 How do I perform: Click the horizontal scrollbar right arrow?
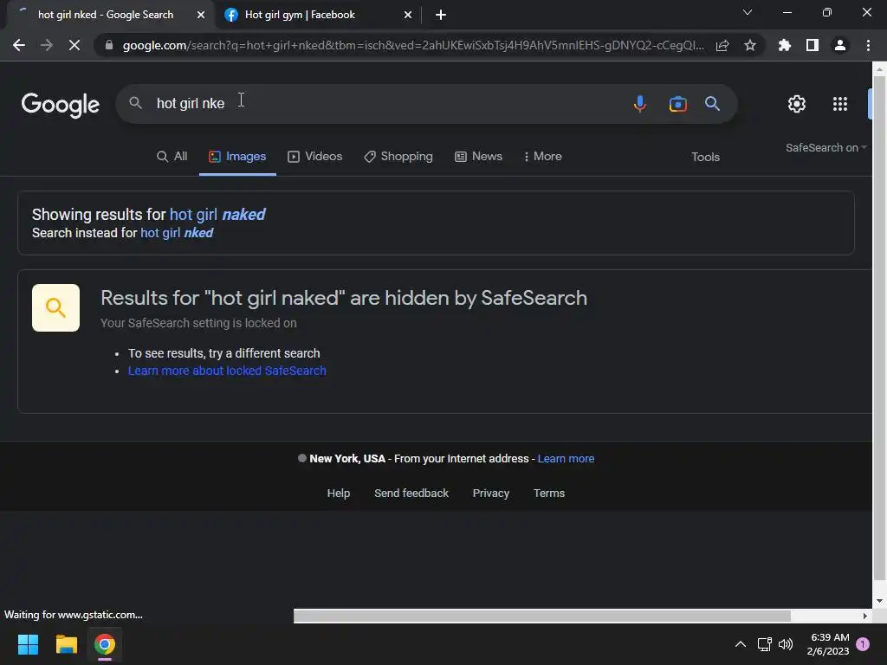coord(865,616)
